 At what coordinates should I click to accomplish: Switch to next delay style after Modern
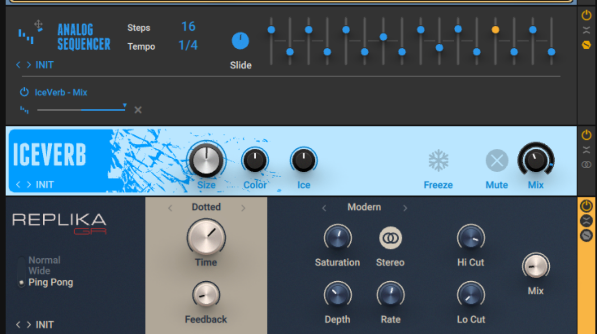(405, 208)
